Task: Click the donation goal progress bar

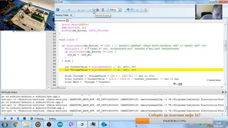Action: pos(174,121)
